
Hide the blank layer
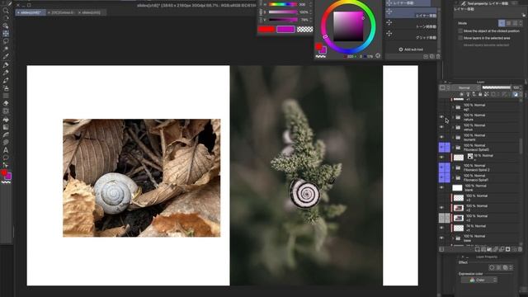(441, 187)
